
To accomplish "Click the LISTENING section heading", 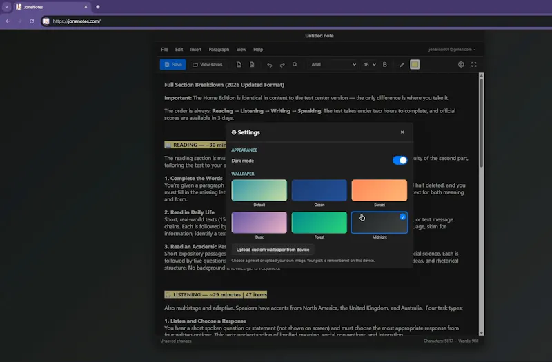I will click(216, 295).
